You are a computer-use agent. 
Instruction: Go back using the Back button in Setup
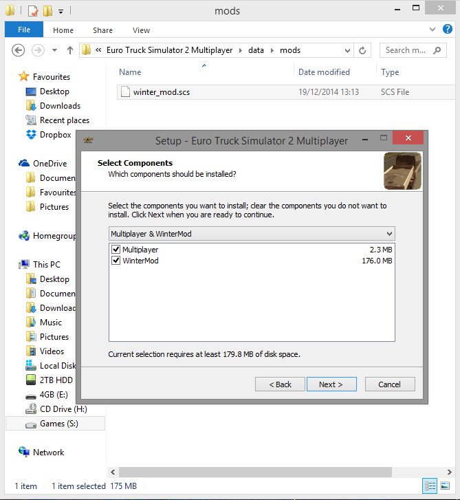point(281,384)
